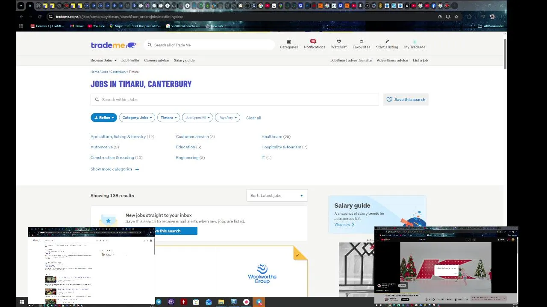
Task: Open List a job menu item
Action: point(420,60)
